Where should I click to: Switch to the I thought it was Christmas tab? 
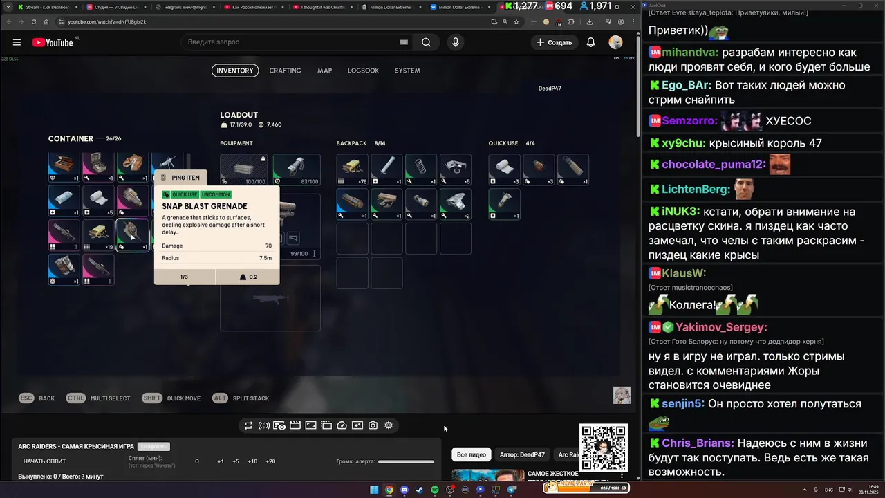[323, 7]
